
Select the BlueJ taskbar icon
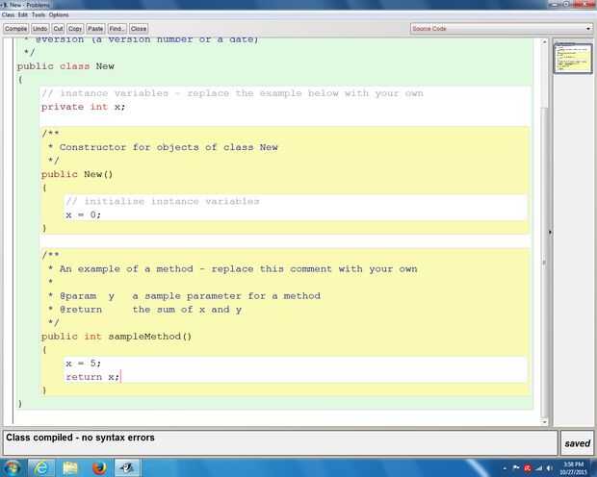point(127,468)
